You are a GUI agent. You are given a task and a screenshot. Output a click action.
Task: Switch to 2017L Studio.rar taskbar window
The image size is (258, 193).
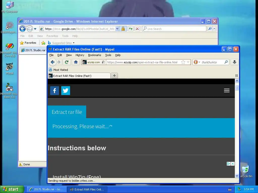click(x=47, y=189)
